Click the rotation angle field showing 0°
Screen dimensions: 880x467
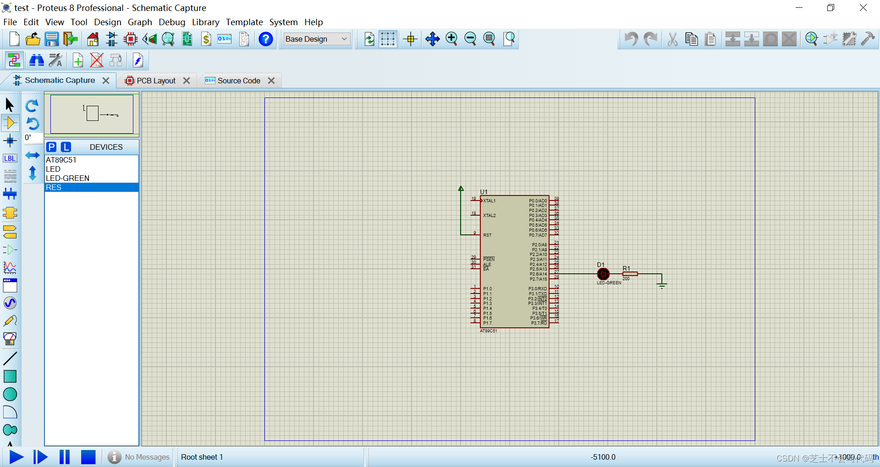[x=33, y=138]
